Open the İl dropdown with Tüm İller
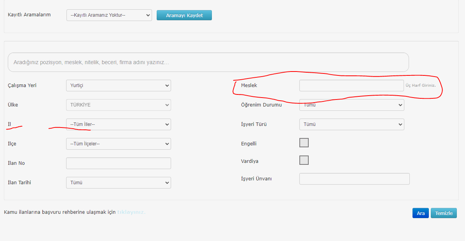This screenshot has height=241, width=465. pos(118,124)
